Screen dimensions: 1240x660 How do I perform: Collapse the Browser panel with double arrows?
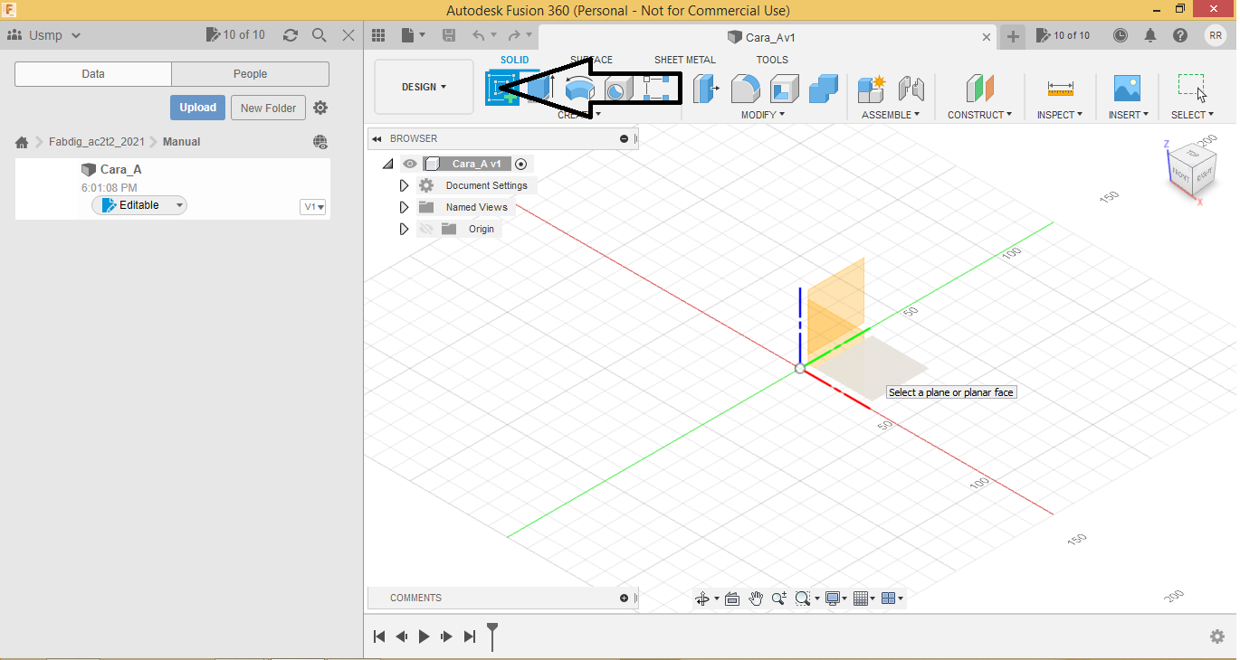pyautogui.click(x=377, y=138)
